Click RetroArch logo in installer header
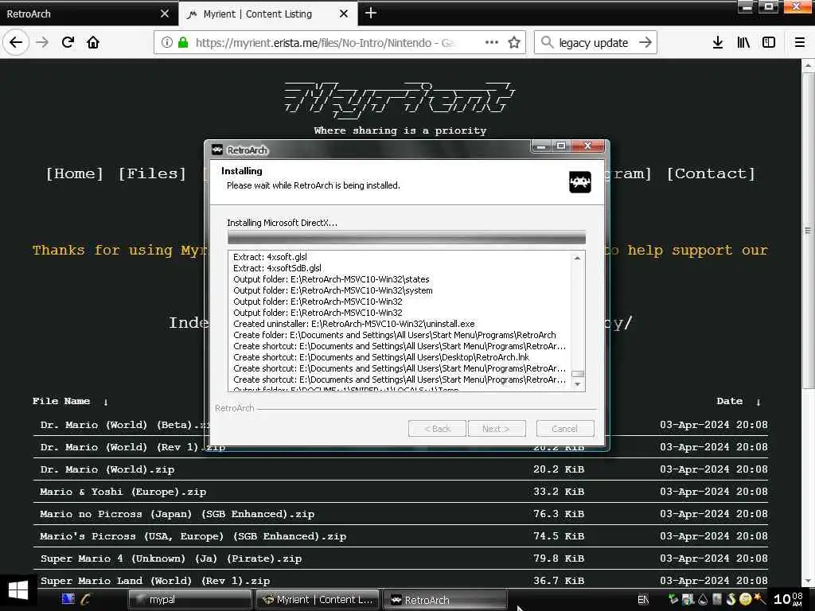Screen dimensions: 815x611 (580, 182)
